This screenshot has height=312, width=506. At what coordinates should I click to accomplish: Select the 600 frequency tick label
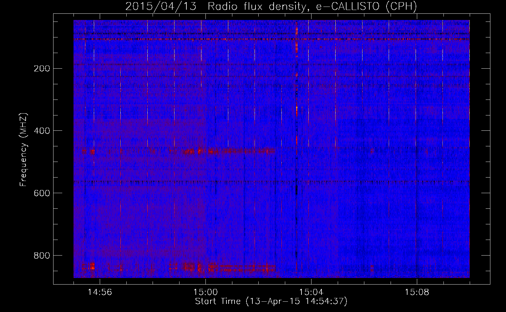click(42, 193)
